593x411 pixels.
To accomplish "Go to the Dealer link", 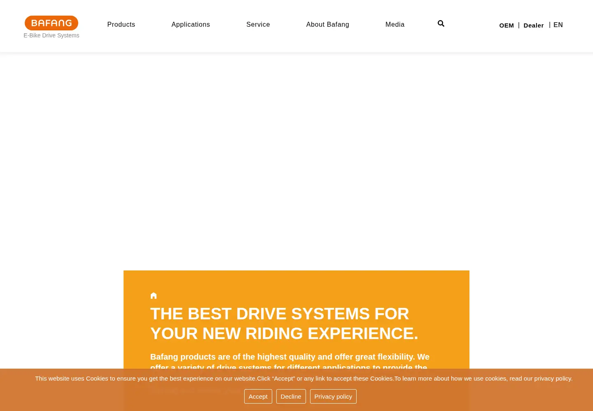I will 534,25.
